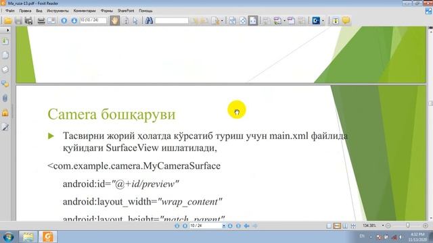Open the Комментарии menu
Viewport: 433px width, 243px height.
[x=85, y=11]
